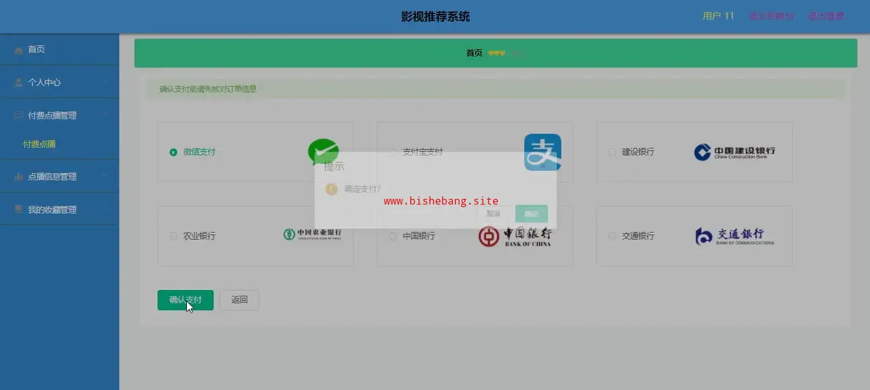Click 首页 in the green breadcrumb bar
Viewport: 870px width, 390px height.
tap(474, 53)
